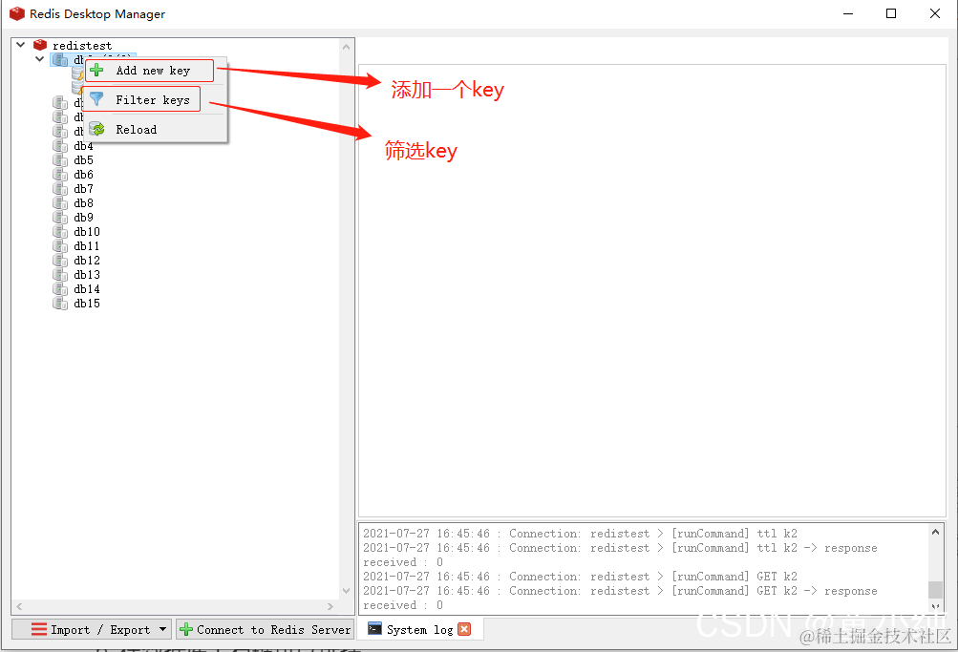The height and width of the screenshot is (652, 958).
Task: Click the Redis Desktop Manager title bar logo
Action: pyautogui.click(x=17, y=13)
